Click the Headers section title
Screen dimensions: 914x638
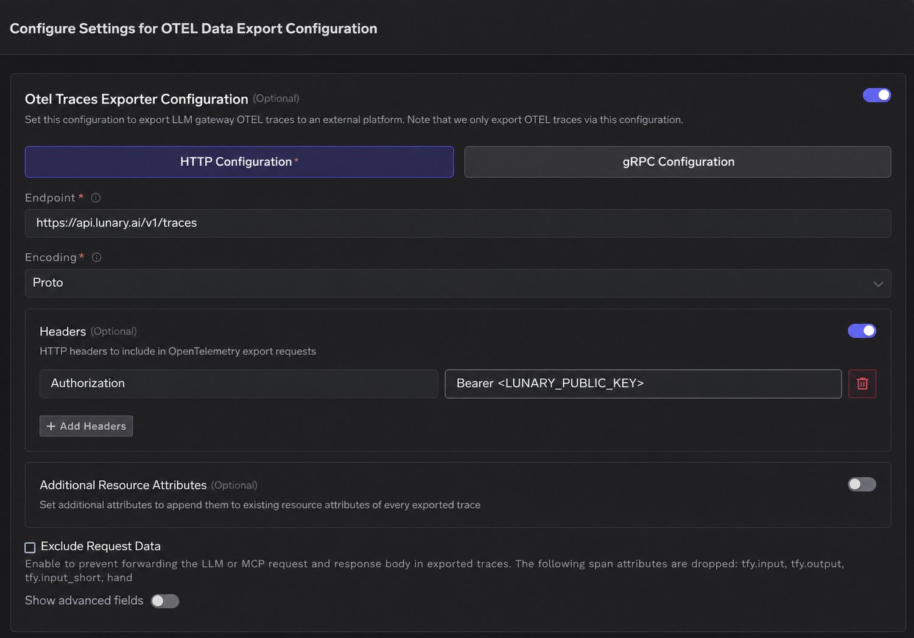(63, 332)
